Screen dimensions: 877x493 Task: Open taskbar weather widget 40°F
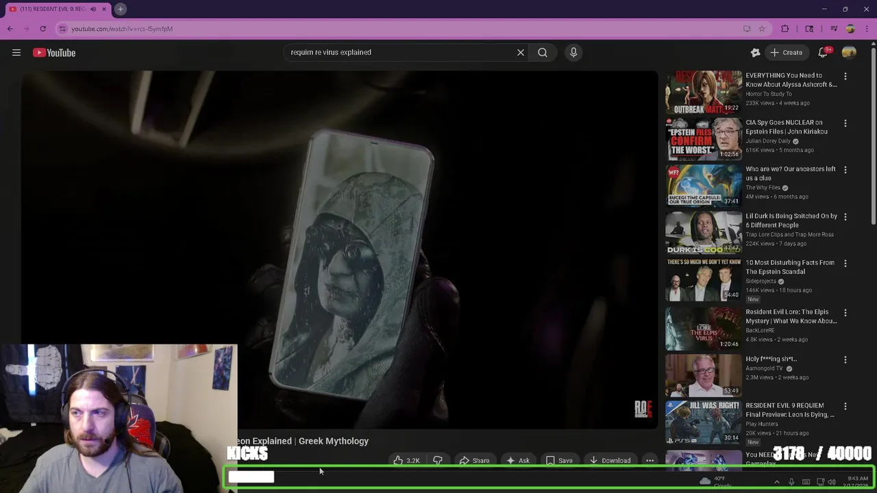pyautogui.click(x=716, y=482)
